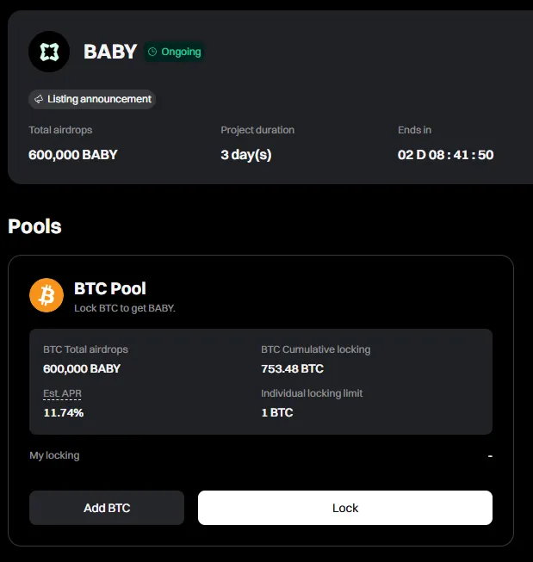Click the 1 BTC individual locking limit
533x562 pixels.
click(277, 412)
